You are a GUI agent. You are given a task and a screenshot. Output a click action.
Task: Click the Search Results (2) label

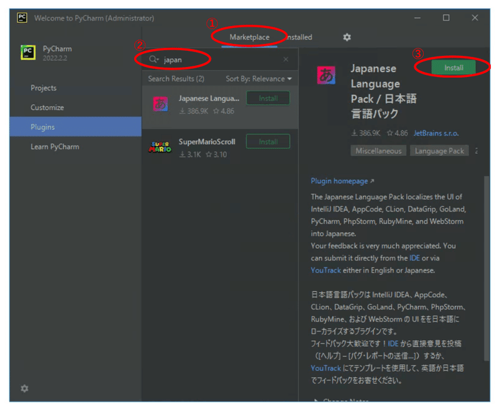click(176, 78)
